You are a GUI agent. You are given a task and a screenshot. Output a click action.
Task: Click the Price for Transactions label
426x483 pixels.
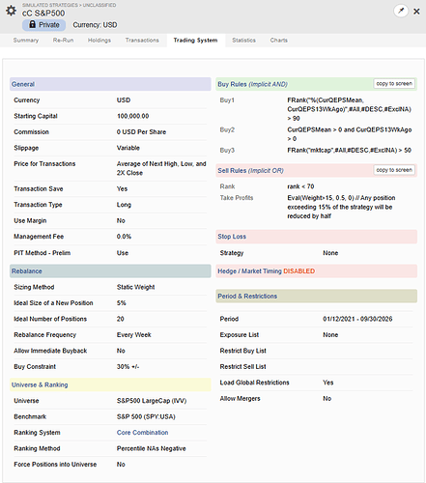click(x=44, y=164)
